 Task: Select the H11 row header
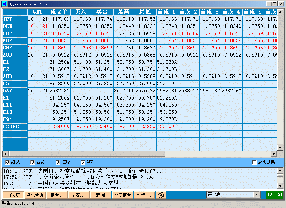[15, 105]
